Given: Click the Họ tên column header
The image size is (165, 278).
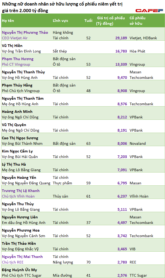Looking at the screenshot, I should tap(8, 21).
